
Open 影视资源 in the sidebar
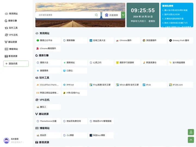[x=11, y=56]
